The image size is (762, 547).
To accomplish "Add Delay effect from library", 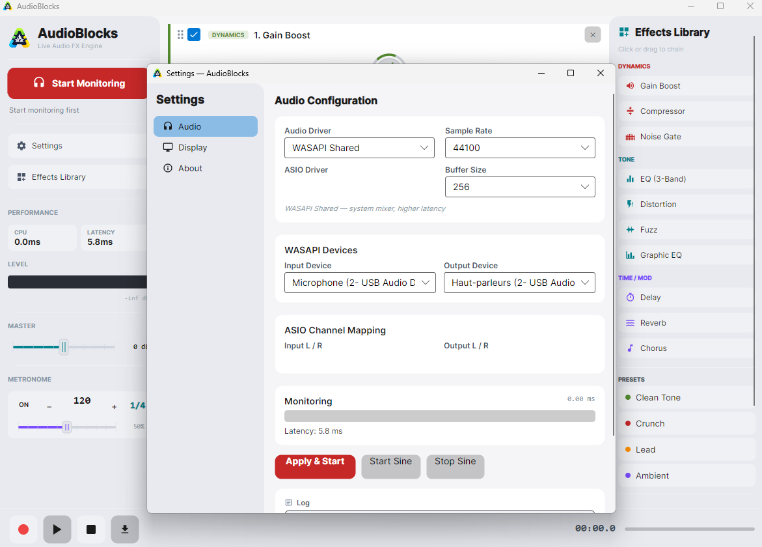I will [x=686, y=297].
